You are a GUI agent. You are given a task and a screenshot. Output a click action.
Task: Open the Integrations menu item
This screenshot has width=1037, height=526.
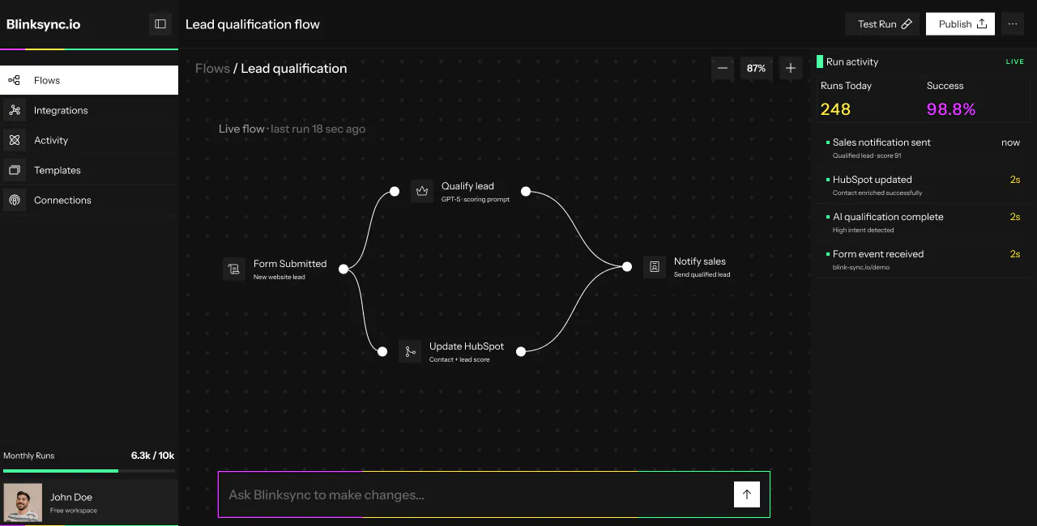(x=89, y=110)
